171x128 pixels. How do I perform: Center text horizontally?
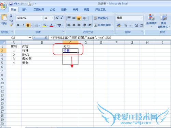click(x=74, y=25)
